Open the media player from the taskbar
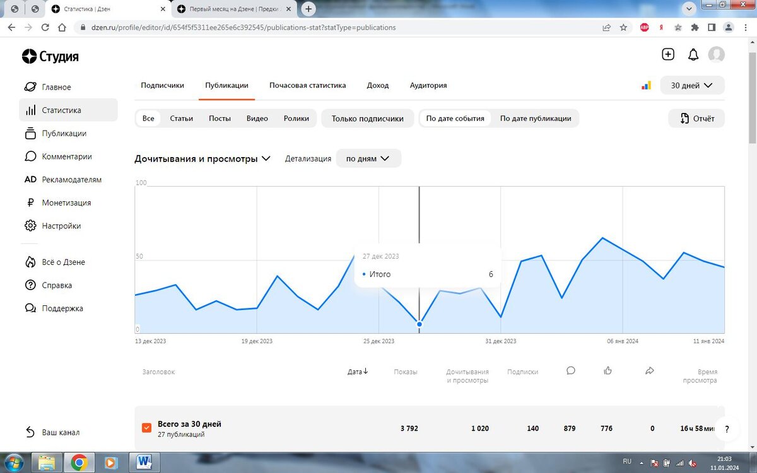 (110, 463)
